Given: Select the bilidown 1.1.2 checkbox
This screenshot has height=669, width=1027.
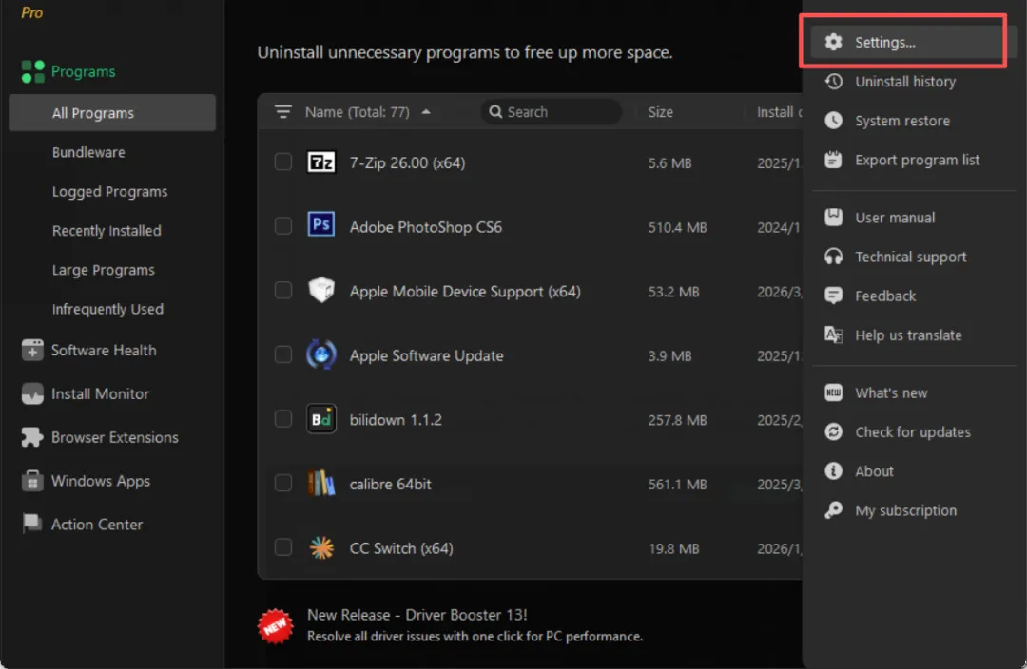Looking at the screenshot, I should (283, 419).
